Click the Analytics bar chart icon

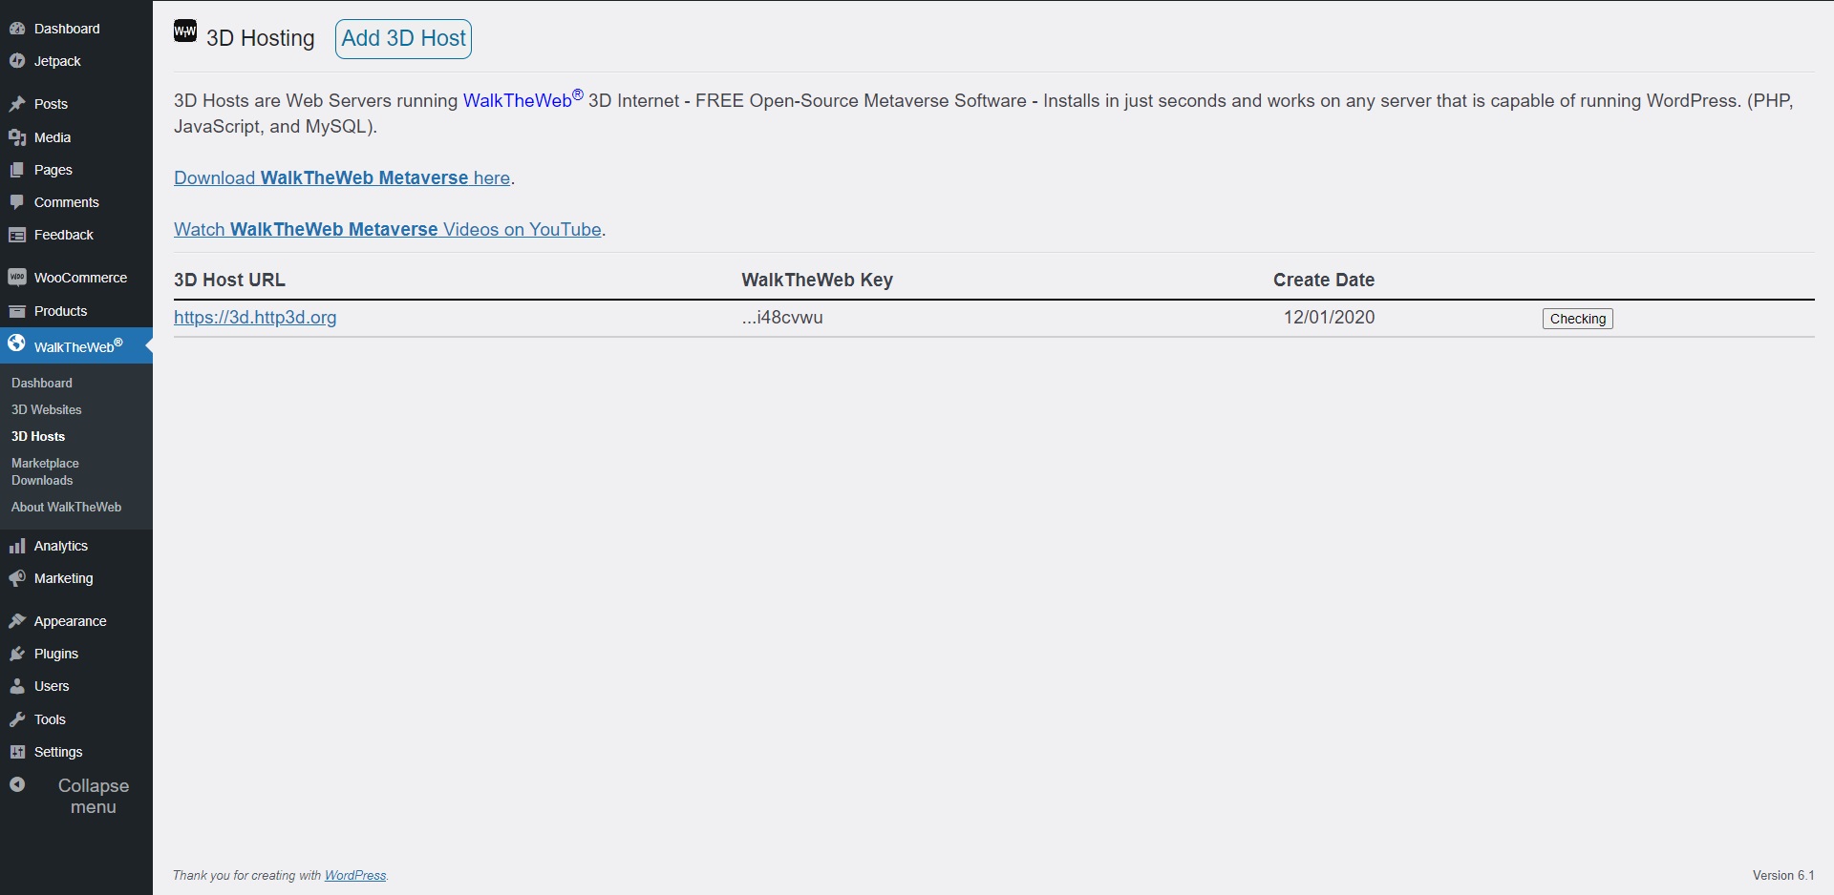coord(17,546)
